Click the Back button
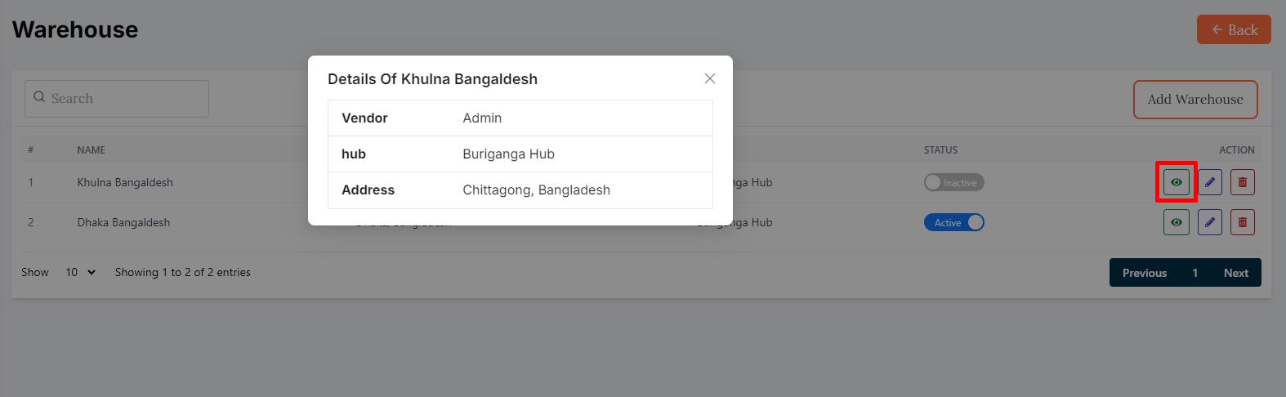 (x=1234, y=29)
